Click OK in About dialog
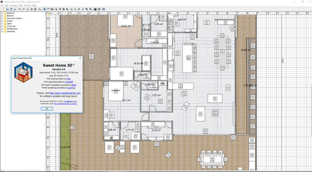The height and width of the screenshot is (172, 312). point(47,109)
